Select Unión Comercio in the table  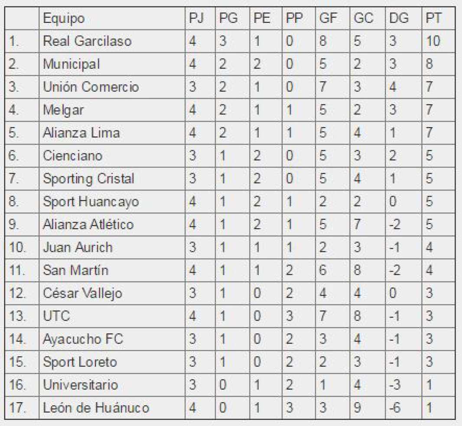[91, 87]
